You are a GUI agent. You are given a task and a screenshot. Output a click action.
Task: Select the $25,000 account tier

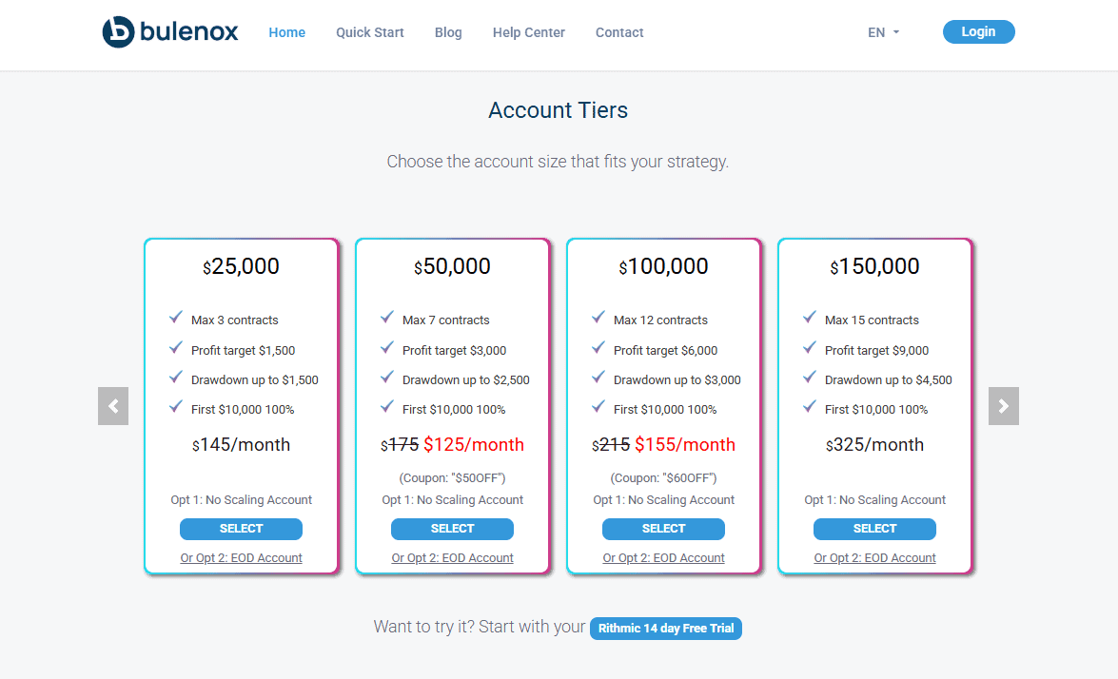coord(241,529)
